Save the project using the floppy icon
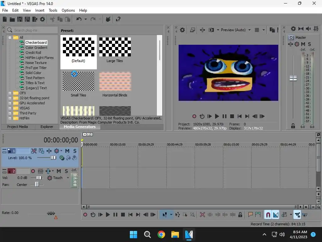 pyautogui.click(x=20, y=19)
